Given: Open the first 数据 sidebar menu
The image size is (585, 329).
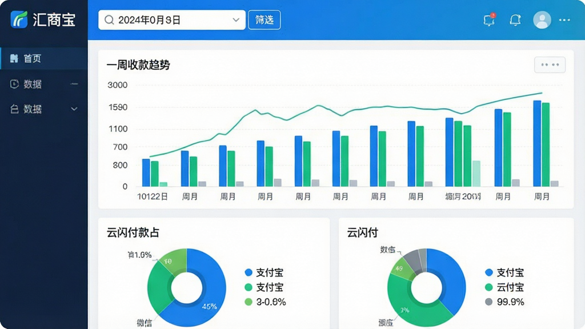Looking at the screenshot, I should pyautogui.click(x=44, y=84).
